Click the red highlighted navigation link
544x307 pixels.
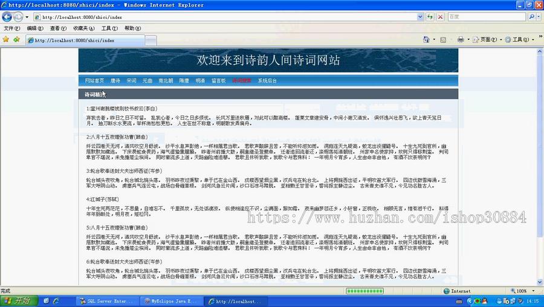(x=242, y=80)
